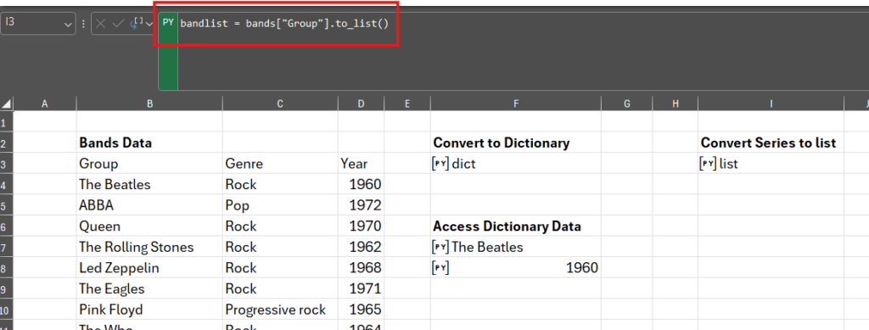
Task: Open the Python output type dropdown arrow
Action: (x=149, y=24)
